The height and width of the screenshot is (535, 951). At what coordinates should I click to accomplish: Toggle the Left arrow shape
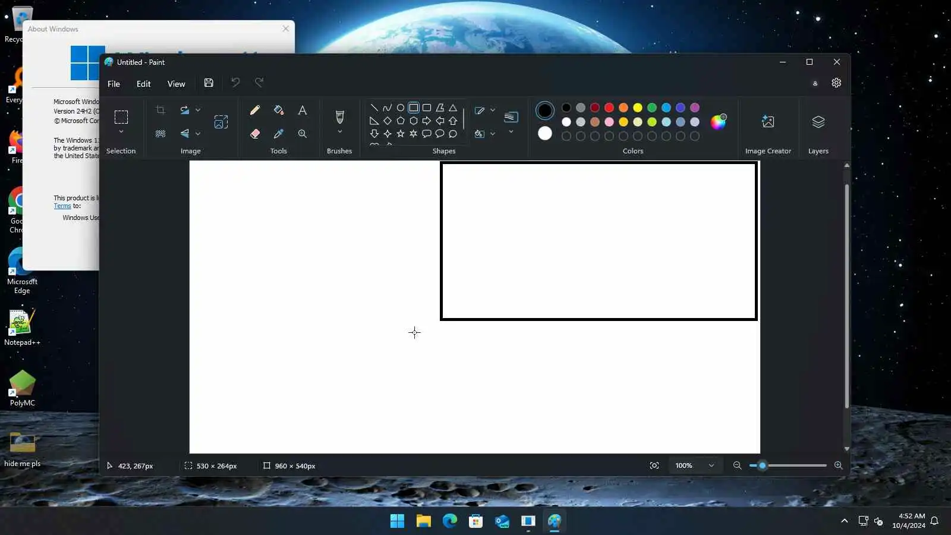(x=440, y=121)
